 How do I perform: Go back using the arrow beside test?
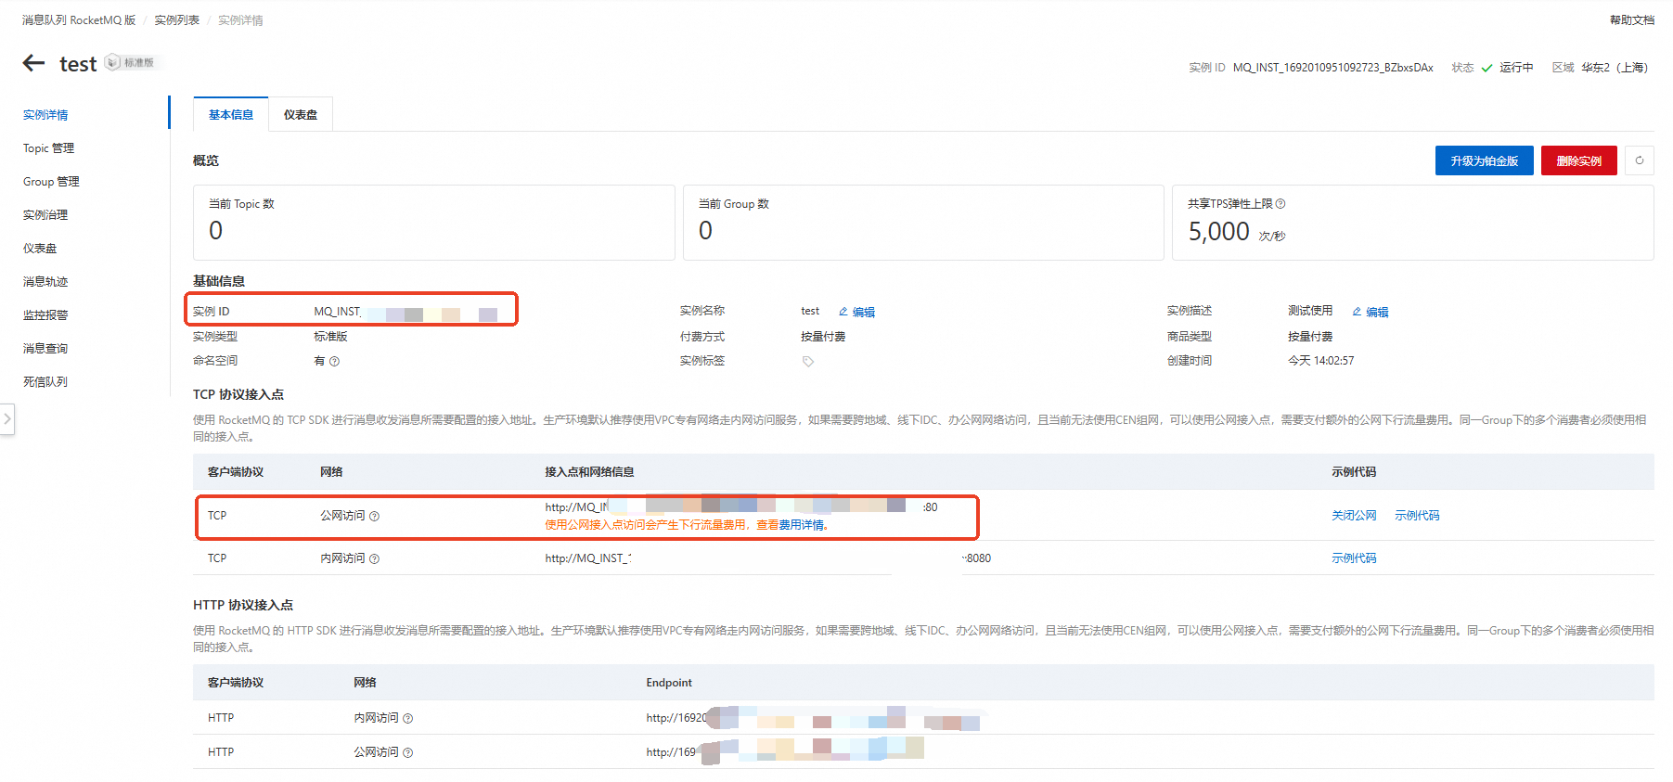pos(33,63)
